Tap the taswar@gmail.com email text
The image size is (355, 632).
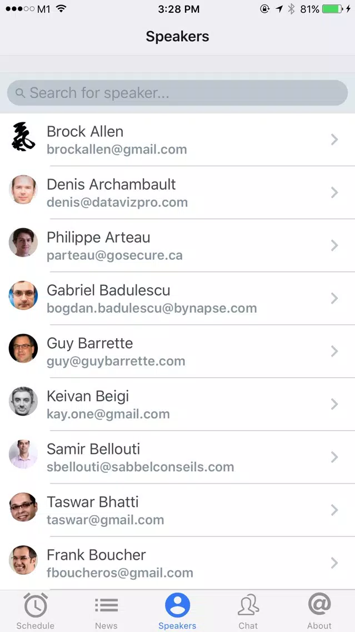106,520
